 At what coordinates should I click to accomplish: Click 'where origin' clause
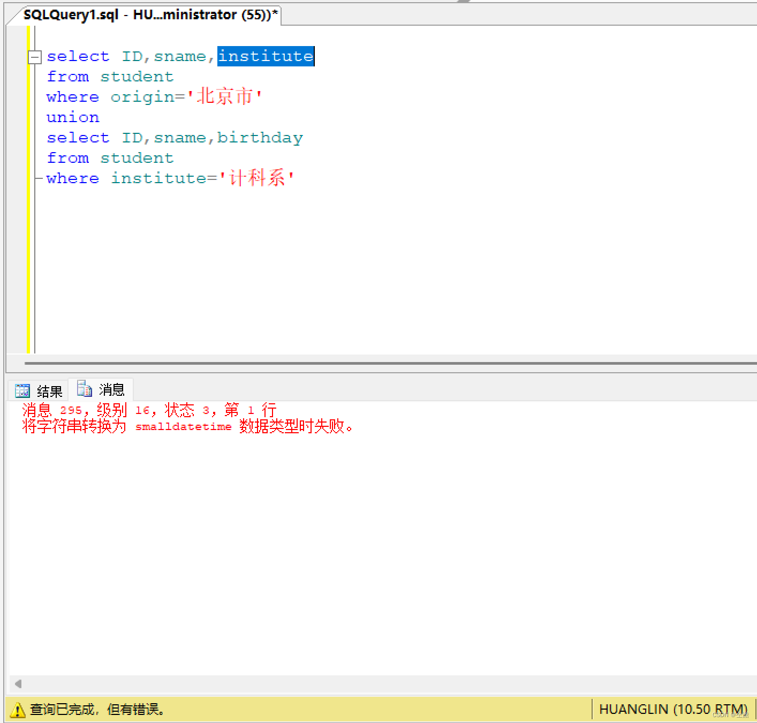(154, 97)
